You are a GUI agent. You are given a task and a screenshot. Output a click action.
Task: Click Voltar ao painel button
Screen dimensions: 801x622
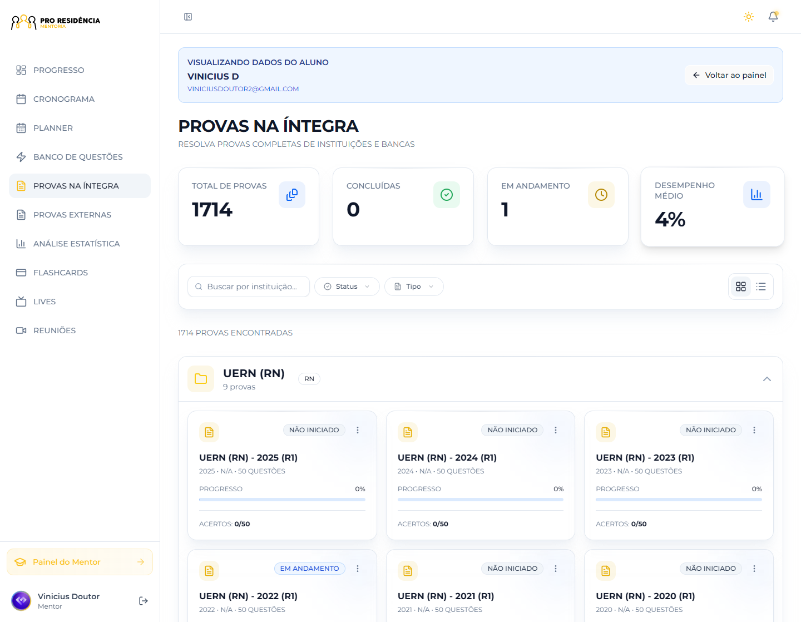pyautogui.click(x=729, y=75)
